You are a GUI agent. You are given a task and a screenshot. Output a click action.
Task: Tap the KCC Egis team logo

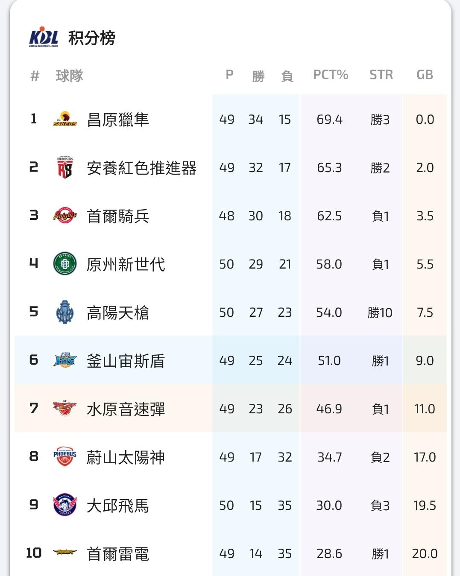(65, 360)
